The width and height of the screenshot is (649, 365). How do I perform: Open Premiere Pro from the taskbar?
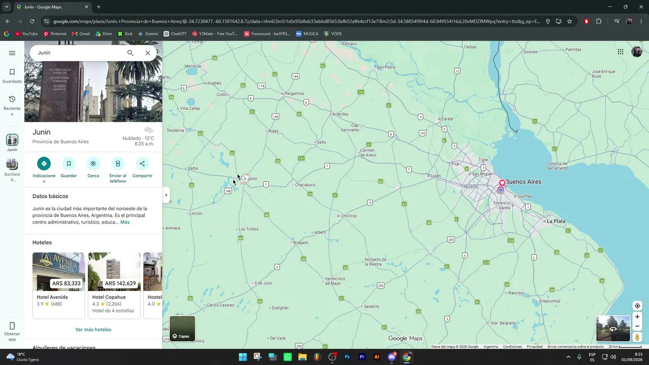[362, 357]
